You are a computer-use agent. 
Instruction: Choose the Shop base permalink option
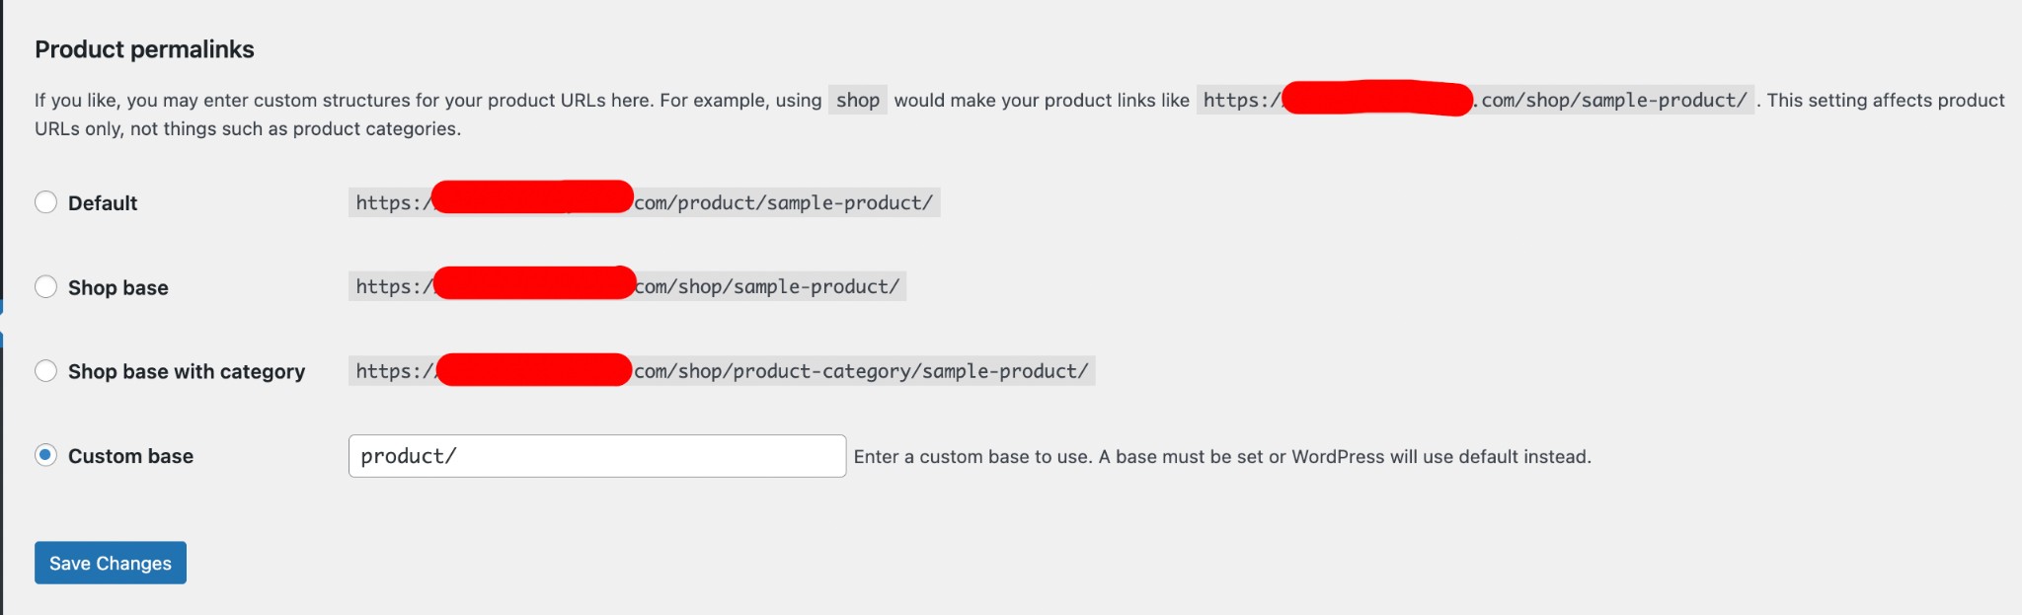tap(43, 286)
